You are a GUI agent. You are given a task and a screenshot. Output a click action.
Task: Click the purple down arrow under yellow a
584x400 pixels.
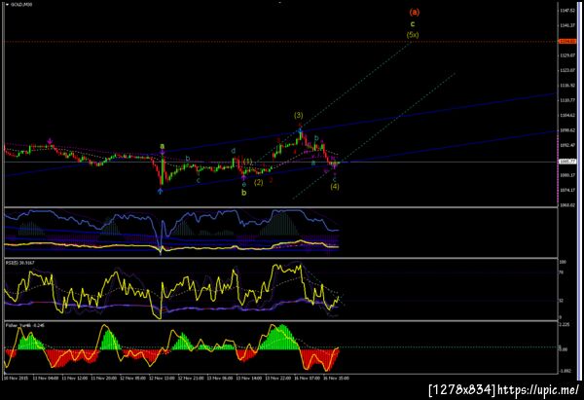click(x=163, y=152)
